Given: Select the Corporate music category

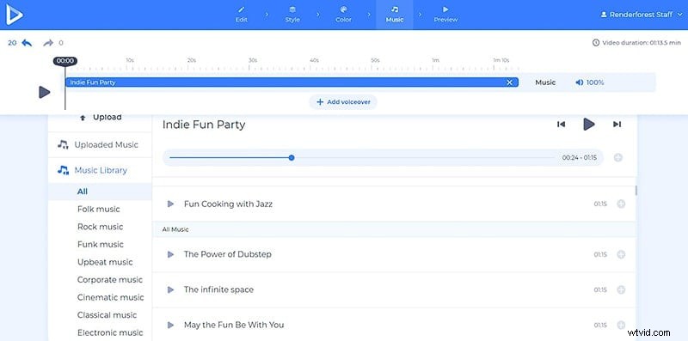Looking at the screenshot, I should tap(110, 280).
